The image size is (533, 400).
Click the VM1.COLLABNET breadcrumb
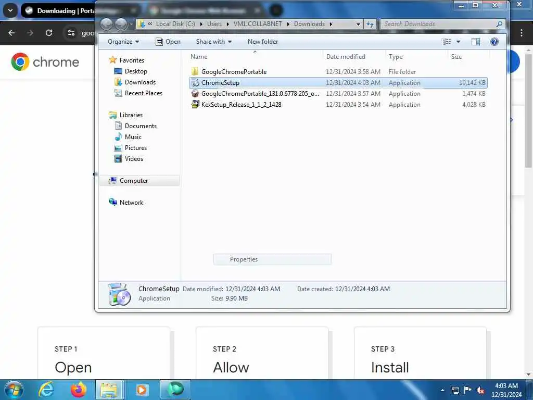(257, 24)
